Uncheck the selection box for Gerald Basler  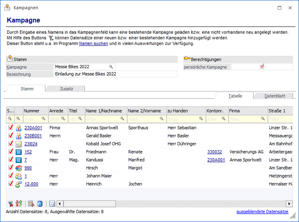click(x=11, y=135)
